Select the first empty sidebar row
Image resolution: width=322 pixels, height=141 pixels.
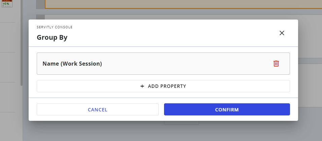click(8, 37)
